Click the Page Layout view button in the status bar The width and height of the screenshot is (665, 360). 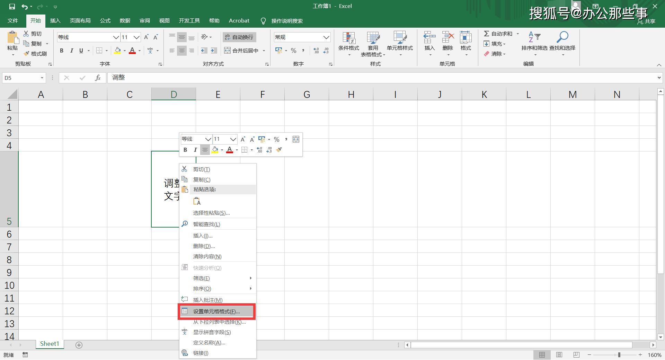point(559,355)
